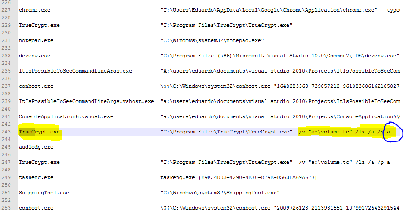
Task: Click the /lx argument on line 243
Action: [360, 132]
